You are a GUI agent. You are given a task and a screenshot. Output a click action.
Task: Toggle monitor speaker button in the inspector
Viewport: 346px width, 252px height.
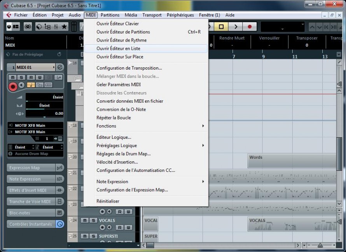pyautogui.click(x=21, y=85)
